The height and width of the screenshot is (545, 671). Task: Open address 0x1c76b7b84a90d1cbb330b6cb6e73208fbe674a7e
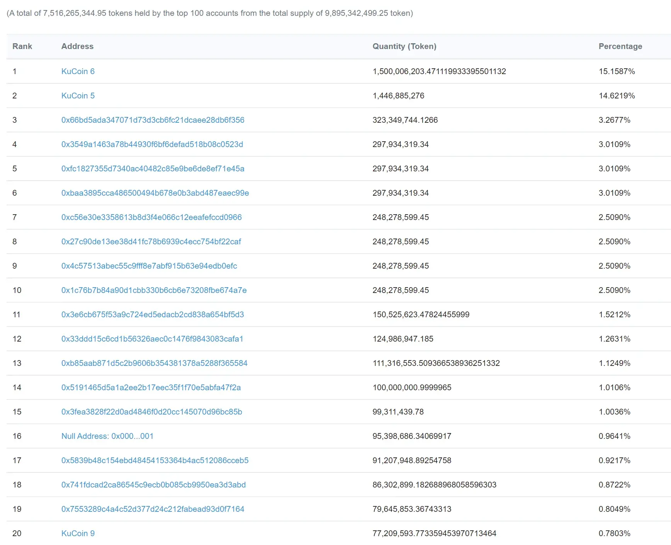tap(154, 290)
